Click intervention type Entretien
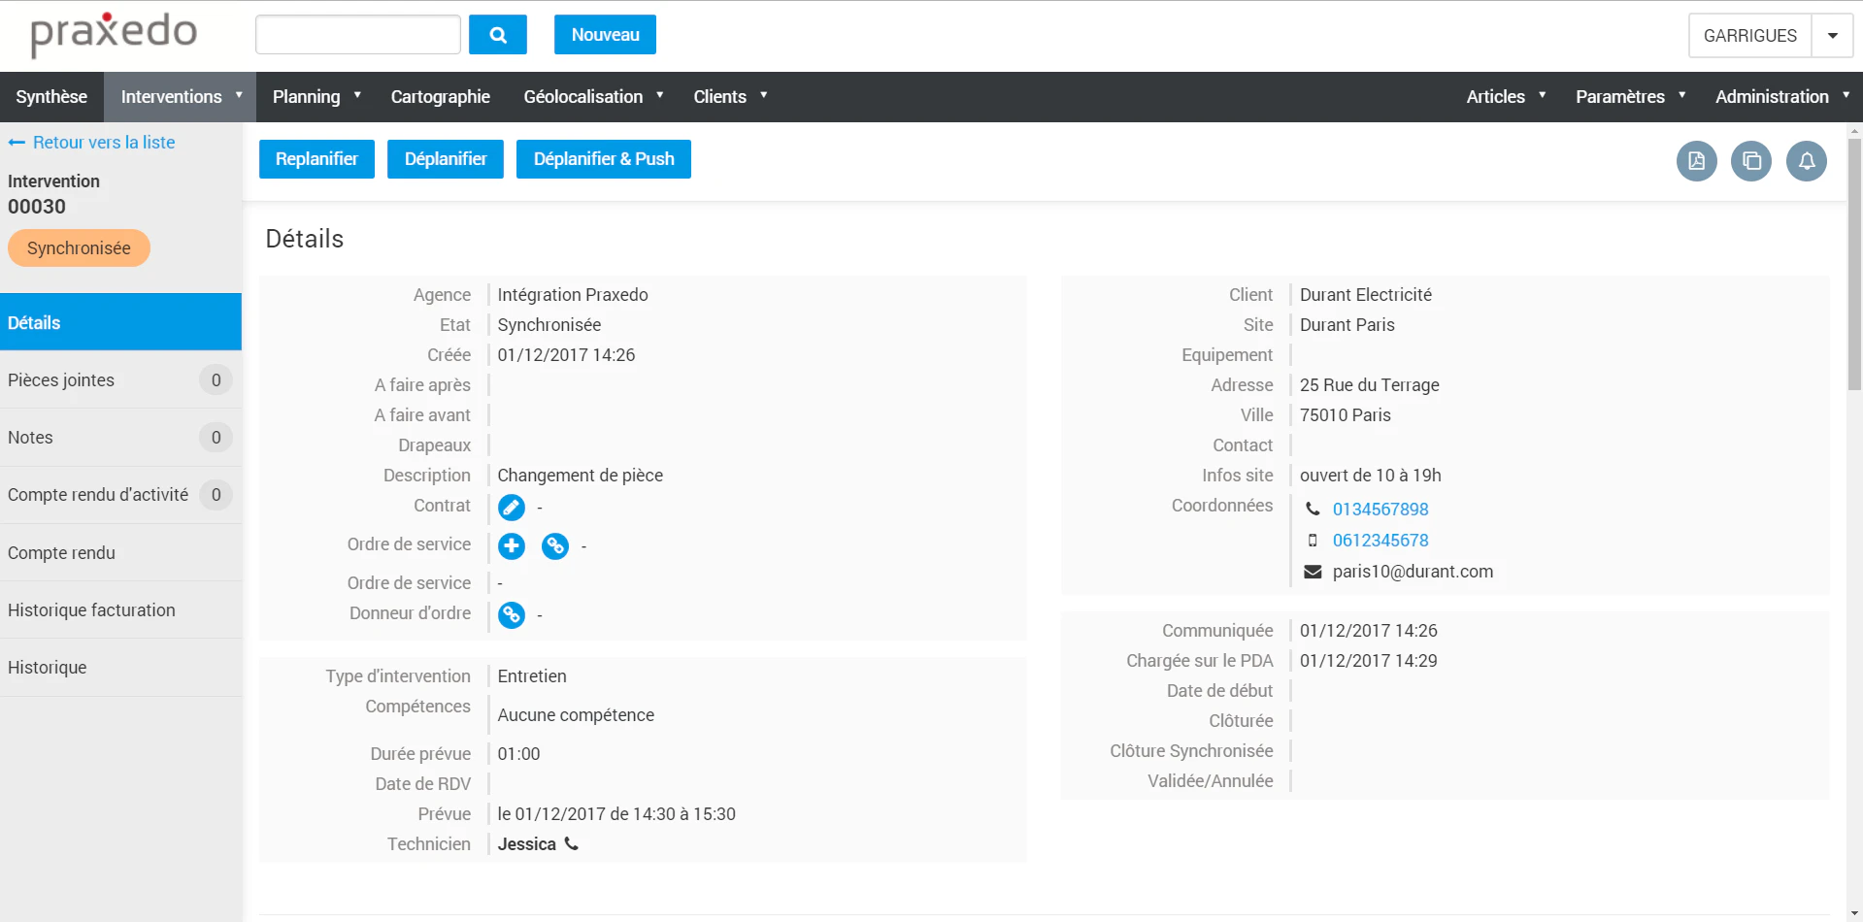The width and height of the screenshot is (1863, 922). point(531,676)
